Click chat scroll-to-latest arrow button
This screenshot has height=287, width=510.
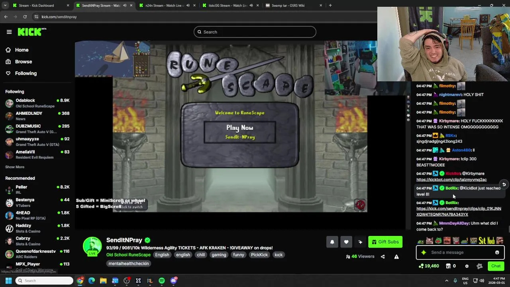coord(504,185)
